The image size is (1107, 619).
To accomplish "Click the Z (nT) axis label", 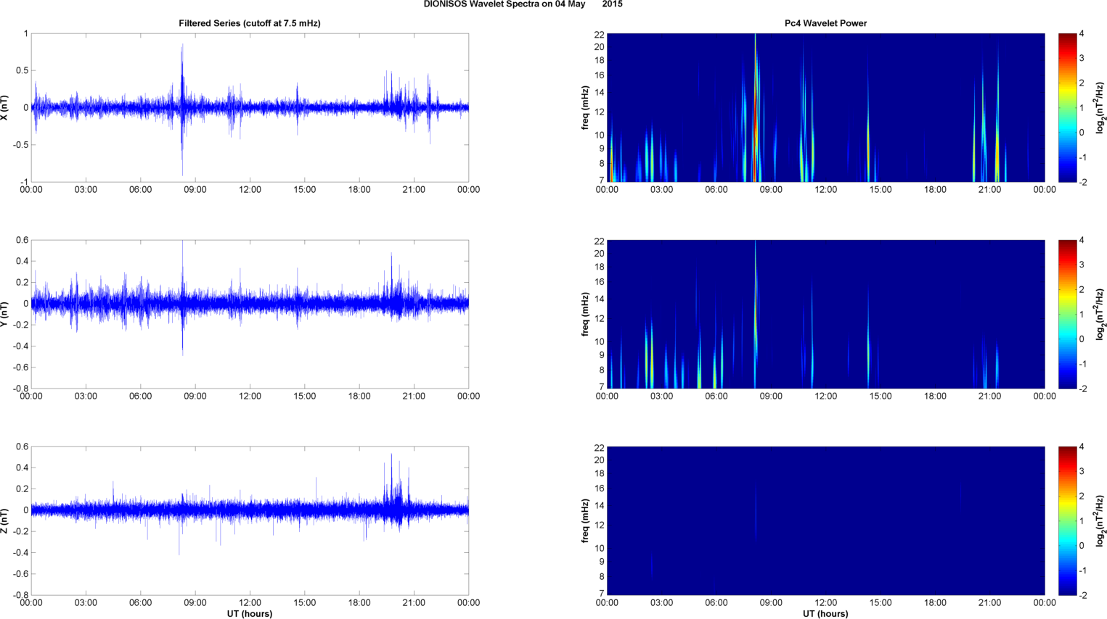I will [x=5, y=520].
